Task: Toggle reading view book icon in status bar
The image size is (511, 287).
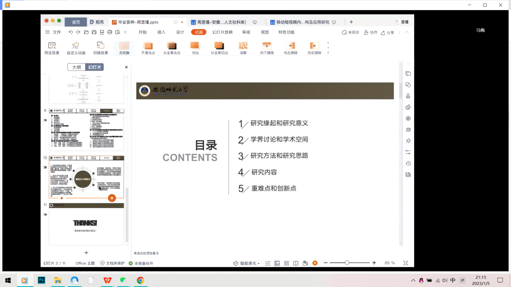Action: click(296, 263)
